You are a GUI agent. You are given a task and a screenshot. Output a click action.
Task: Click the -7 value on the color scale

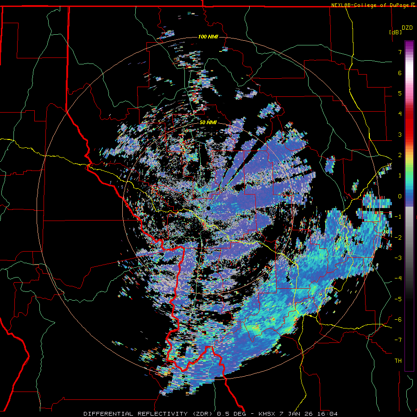[x=398, y=340]
